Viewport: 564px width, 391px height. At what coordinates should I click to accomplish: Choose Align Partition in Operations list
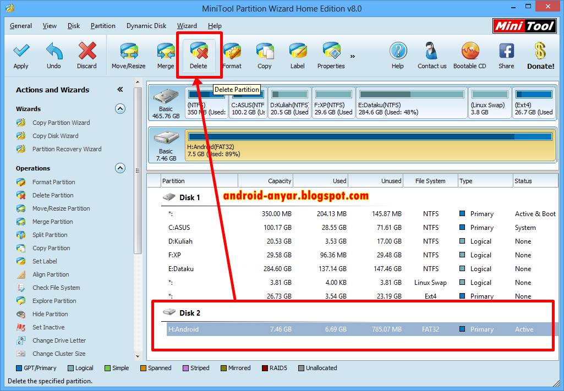[51, 274]
